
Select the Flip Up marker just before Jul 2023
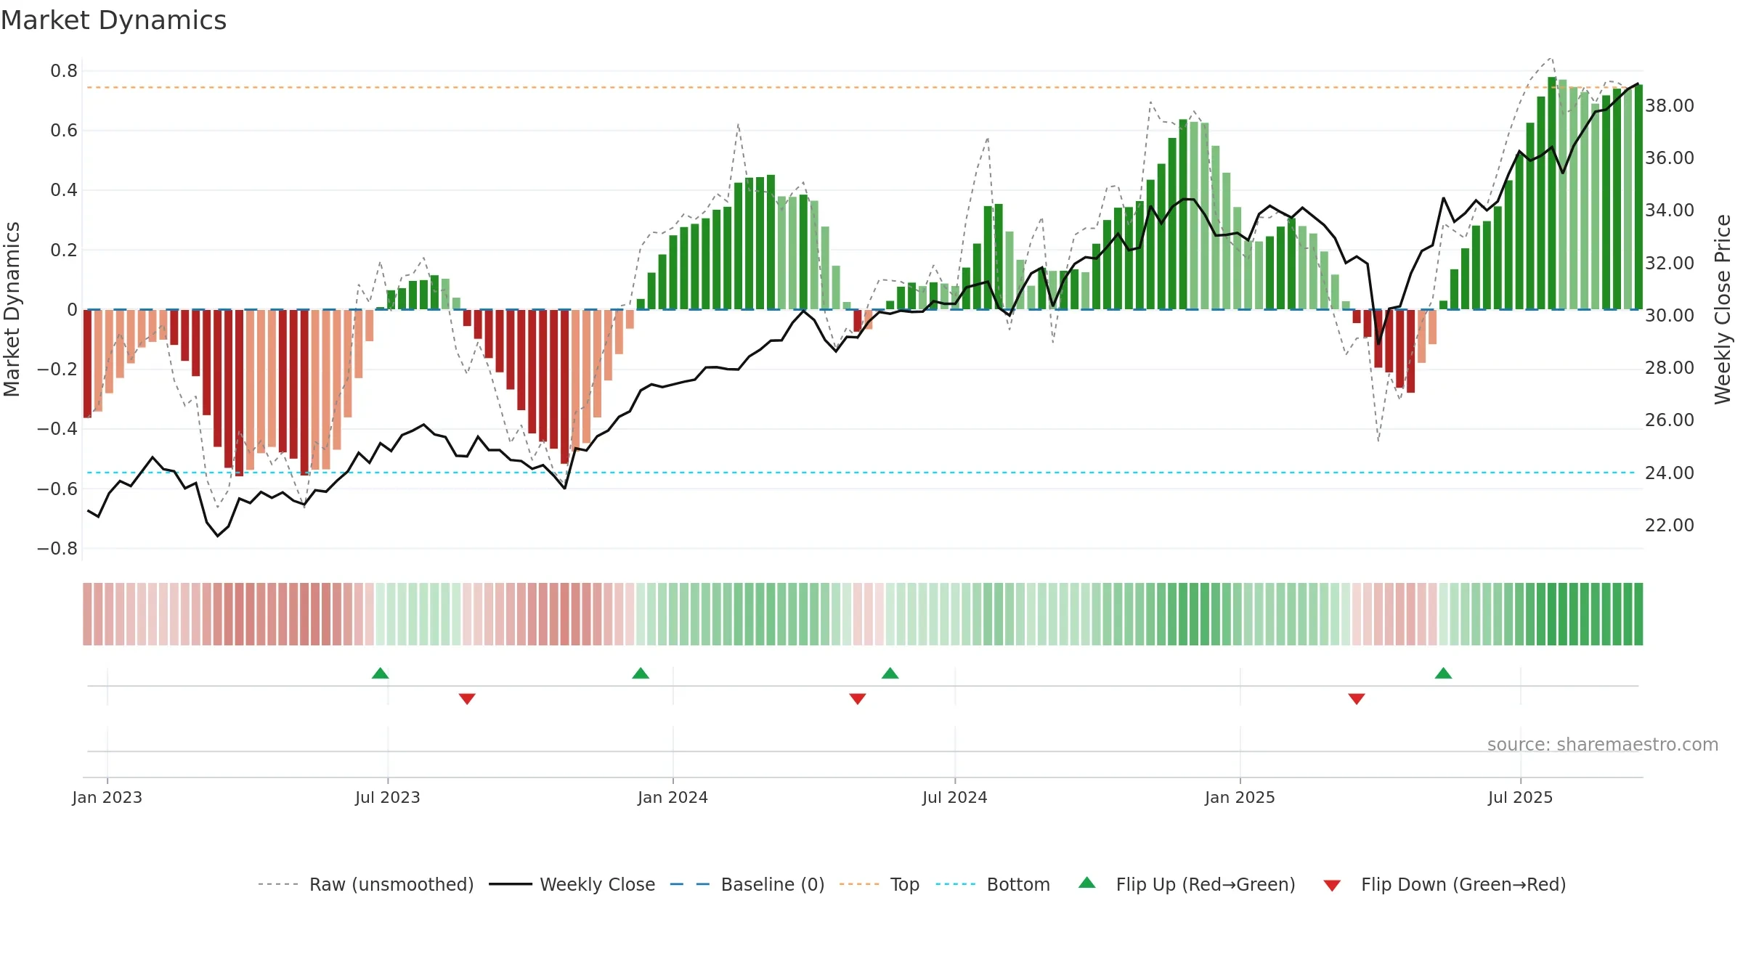[380, 673]
